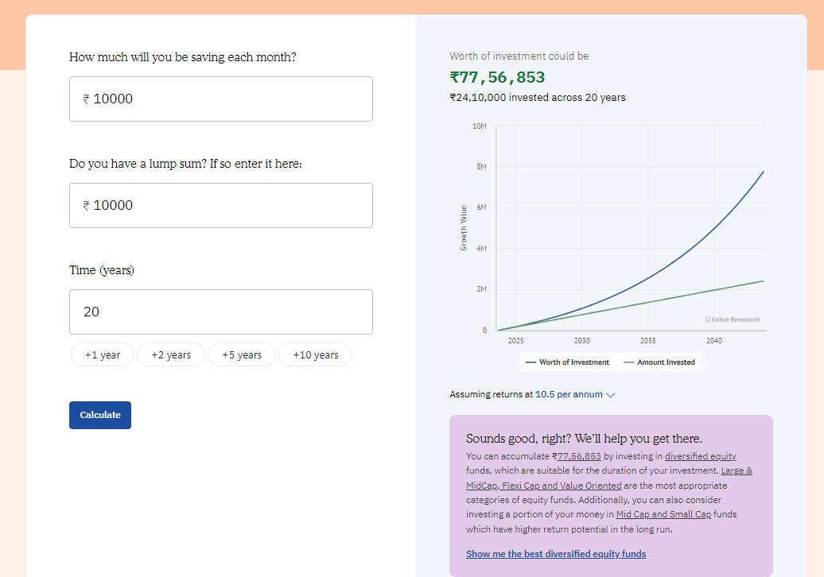Click the underlined ₹77,56,853 amount in text
Screen dimensions: 824x577
tap(578, 456)
